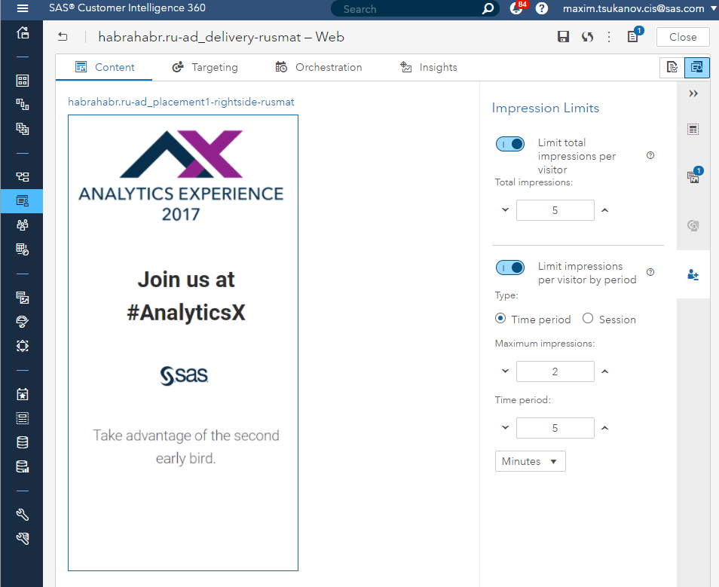Increase Time period value
This screenshot has width=719, height=587.
[605, 427]
